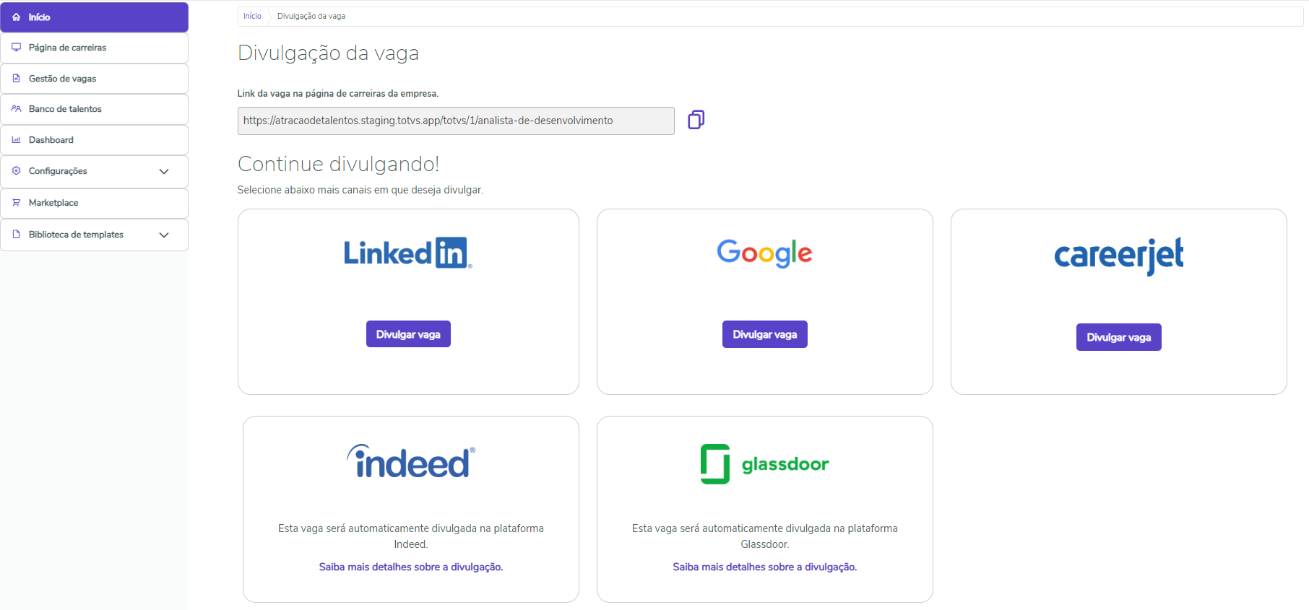Image resolution: width=1309 pixels, height=610 pixels.
Task: Go to Banco de talentos section
Action: click(x=65, y=109)
